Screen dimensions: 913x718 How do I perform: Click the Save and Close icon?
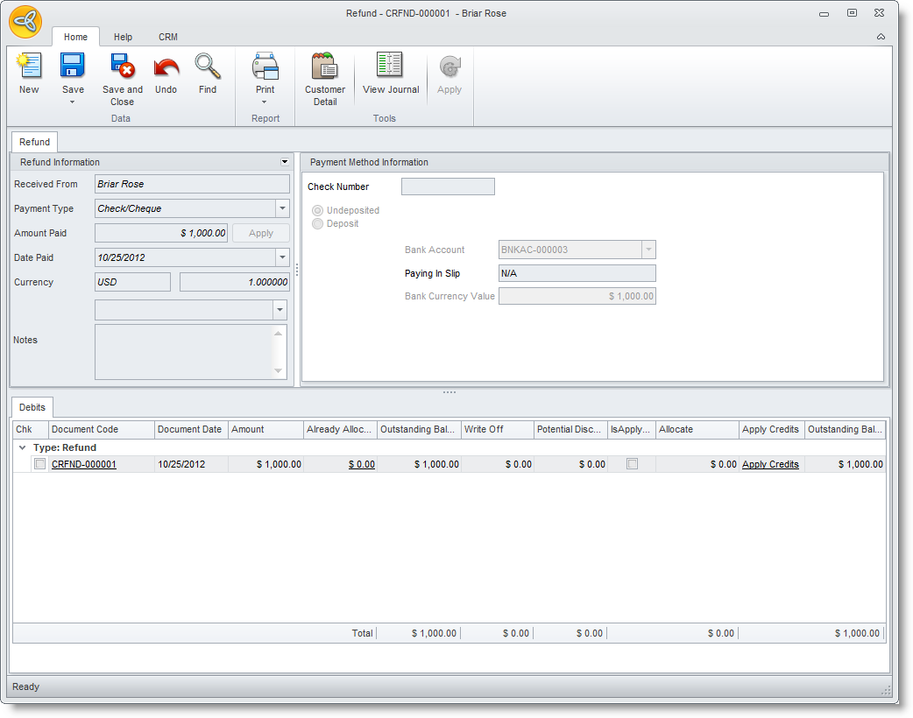[x=122, y=67]
